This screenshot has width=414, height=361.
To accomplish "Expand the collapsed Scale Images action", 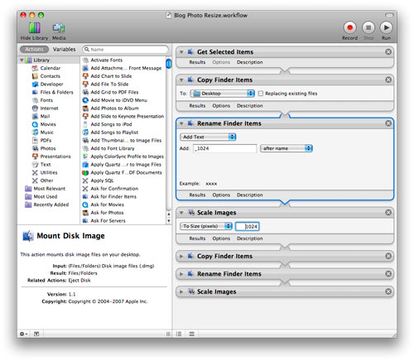I will [x=181, y=291].
